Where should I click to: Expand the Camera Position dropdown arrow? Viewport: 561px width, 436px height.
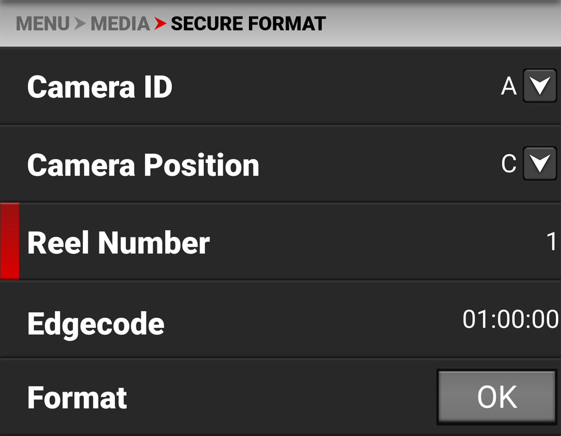(x=539, y=163)
